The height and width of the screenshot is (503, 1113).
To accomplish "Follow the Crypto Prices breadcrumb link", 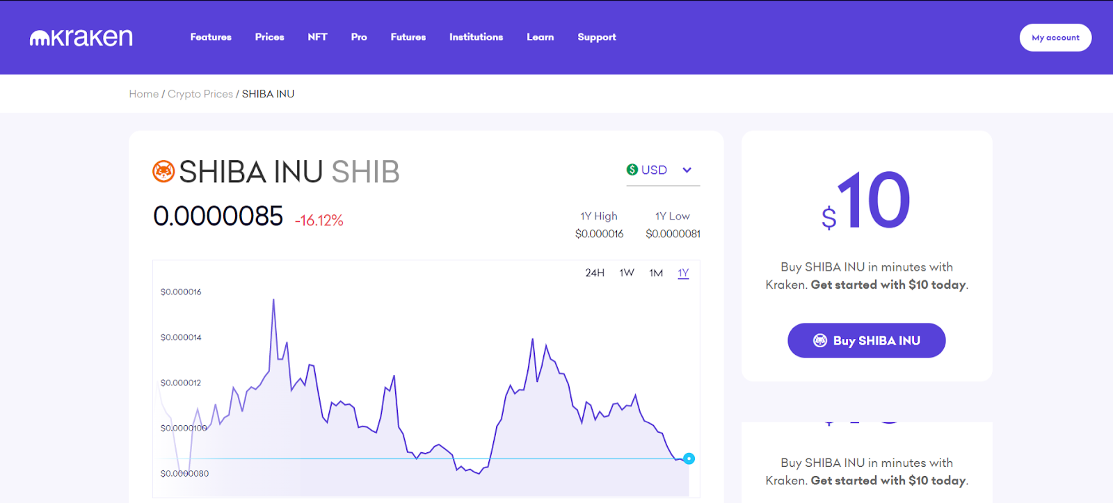I will coord(200,94).
